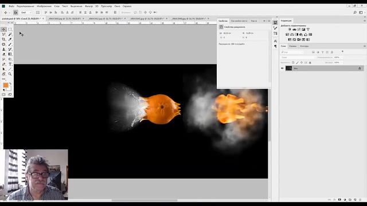Select the Clone Stamp tool
This screenshot has width=367, height=206.
click(x=4, y=49)
